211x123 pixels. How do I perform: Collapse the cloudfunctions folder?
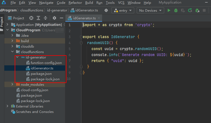pyautogui.click(x=13, y=52)
